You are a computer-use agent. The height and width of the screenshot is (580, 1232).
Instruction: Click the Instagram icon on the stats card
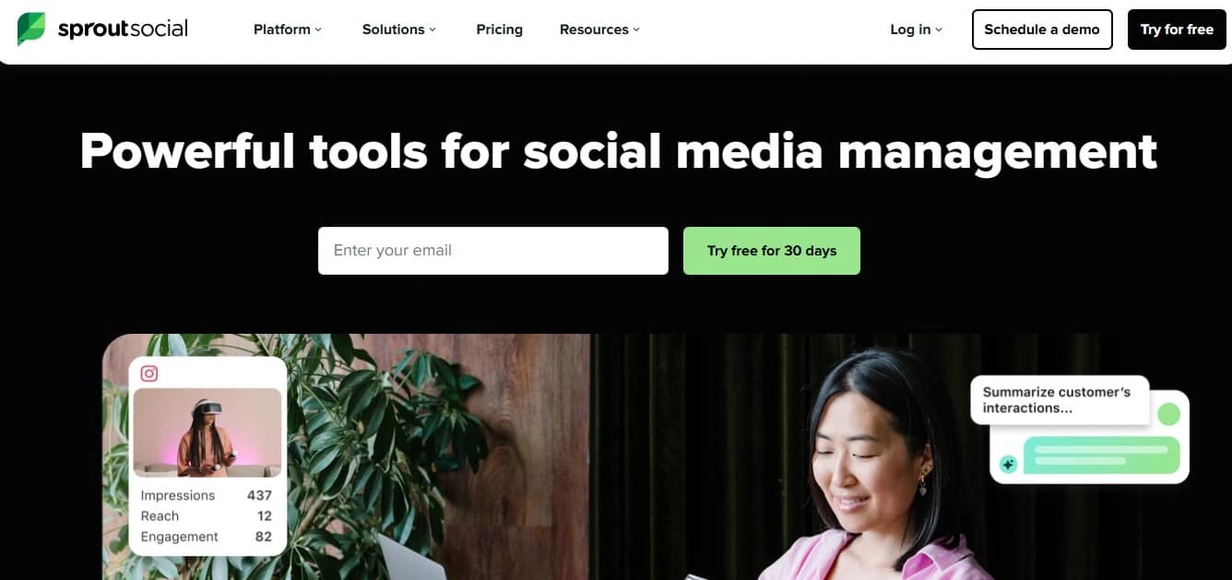click(x=149, y=373)
